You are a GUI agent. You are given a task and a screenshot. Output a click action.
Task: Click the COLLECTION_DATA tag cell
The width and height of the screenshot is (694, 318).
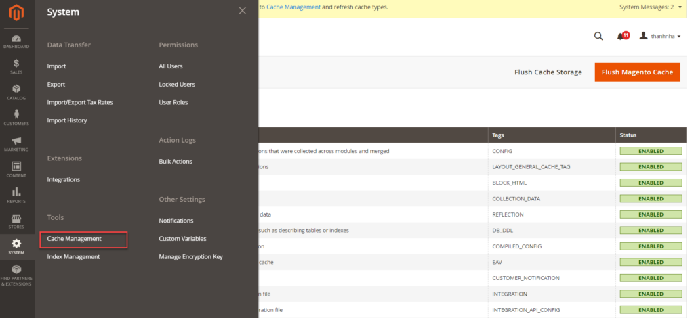click(x=552, y=199)
